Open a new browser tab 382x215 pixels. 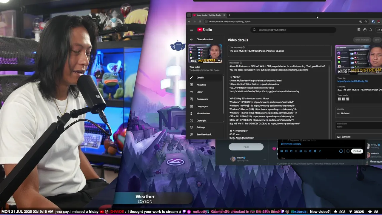coord(229,15)
